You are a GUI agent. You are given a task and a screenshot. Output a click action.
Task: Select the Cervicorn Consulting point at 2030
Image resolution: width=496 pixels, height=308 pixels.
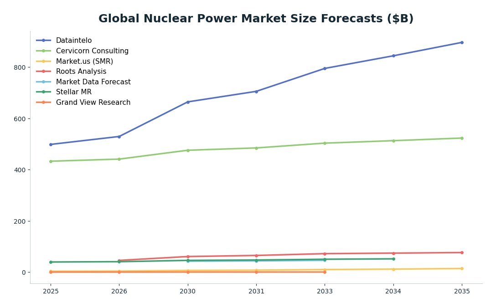pos(188,150)
